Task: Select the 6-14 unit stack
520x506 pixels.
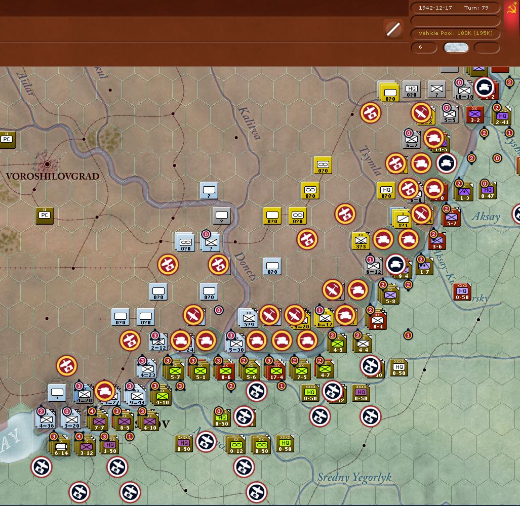Action: pyautogui.click(x=61, y=446)
